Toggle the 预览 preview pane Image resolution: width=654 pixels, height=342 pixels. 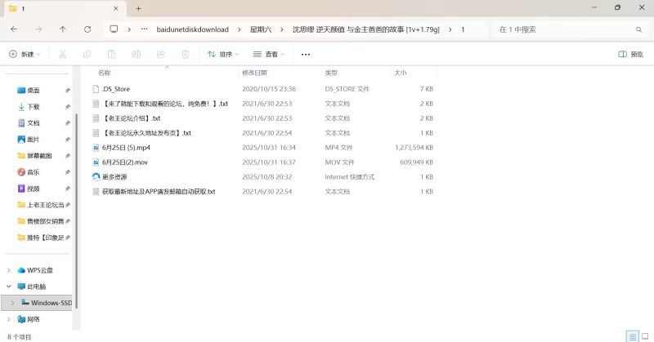(630, 54)
